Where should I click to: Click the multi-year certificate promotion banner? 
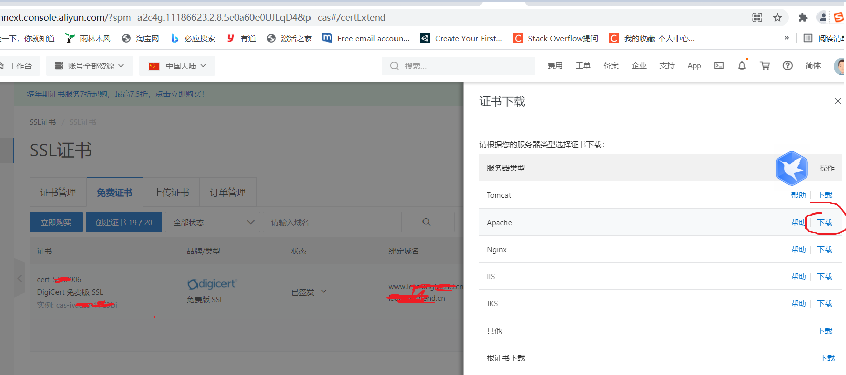(116, 94)
